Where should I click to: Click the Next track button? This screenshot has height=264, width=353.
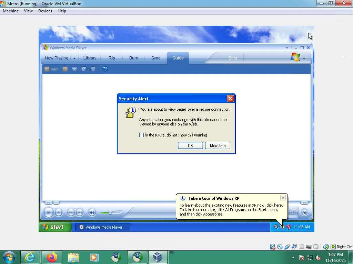80,212
